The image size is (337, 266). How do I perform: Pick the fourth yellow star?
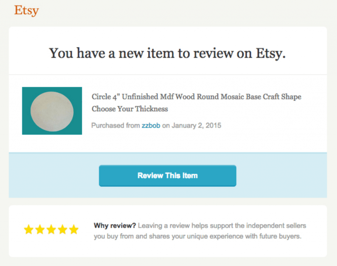tap(63, 230)
